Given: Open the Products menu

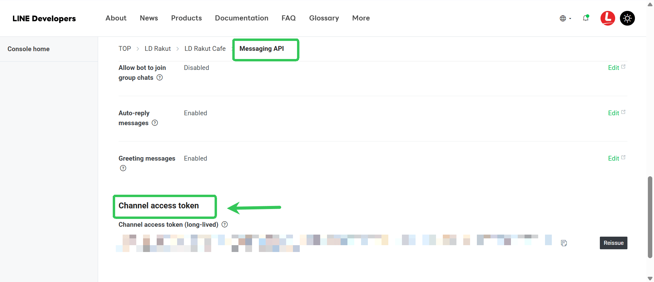Looking at the screenshot, I should pos(186,18).
